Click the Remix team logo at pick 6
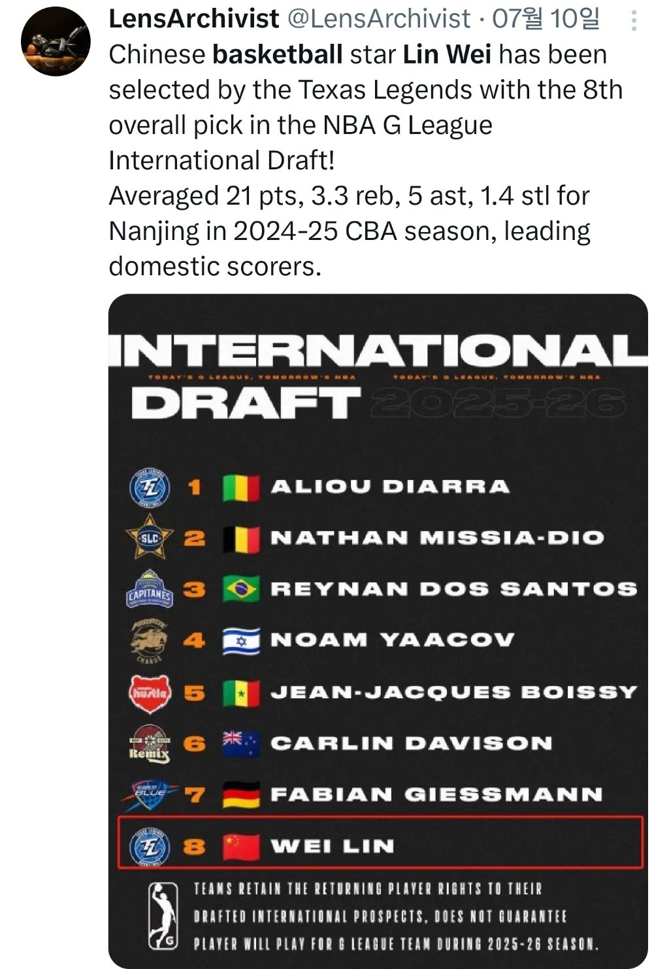Screen dimensions: 669x969 pos(150,743)
